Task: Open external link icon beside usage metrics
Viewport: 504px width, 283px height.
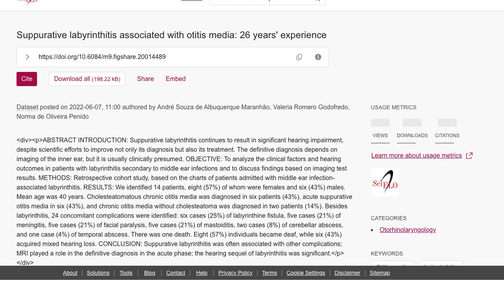Action: (469, 156)
